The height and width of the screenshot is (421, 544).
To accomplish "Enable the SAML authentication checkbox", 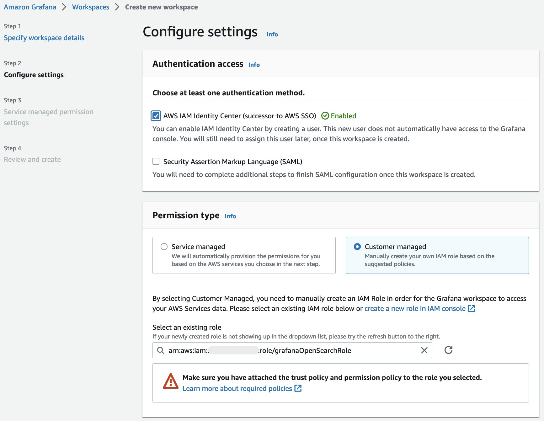I will coord(156,162).
